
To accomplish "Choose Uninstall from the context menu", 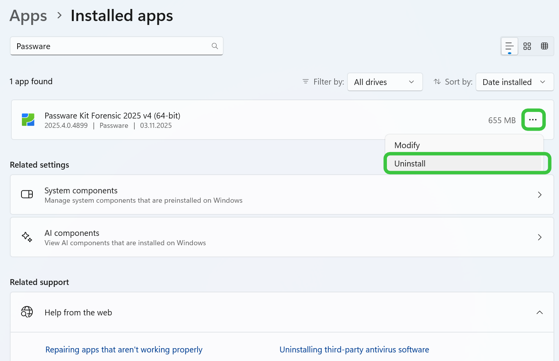I will point(464,163).
